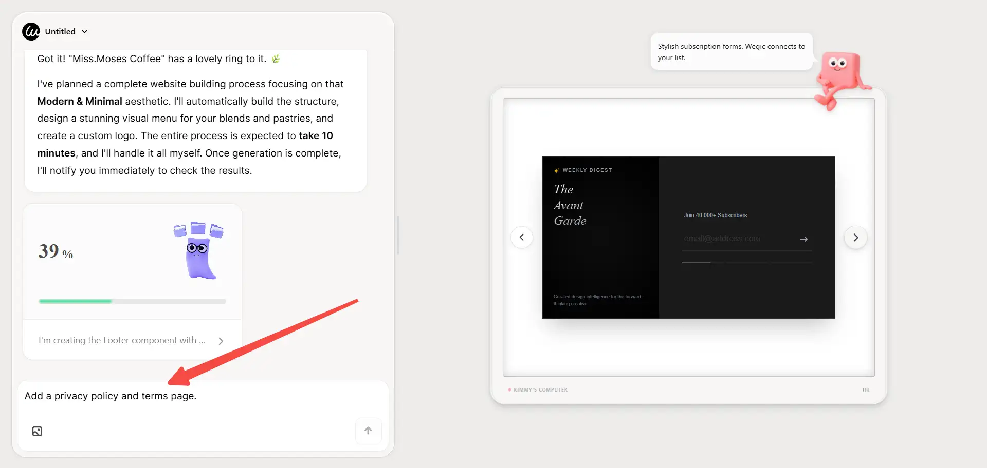Click the bars icon beside Kimmy's Computer
The height and width of the screenshot is (468, 987).
866,390
